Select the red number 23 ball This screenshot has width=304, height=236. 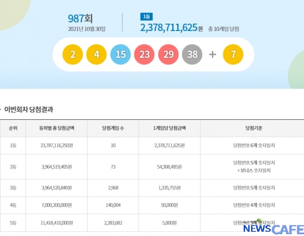coord(145,54)
